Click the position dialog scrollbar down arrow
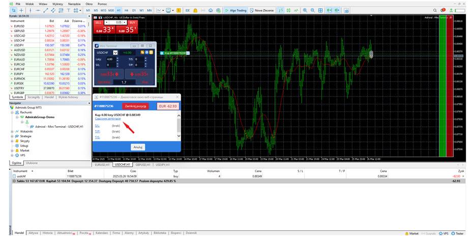 [x=179, y=136]
